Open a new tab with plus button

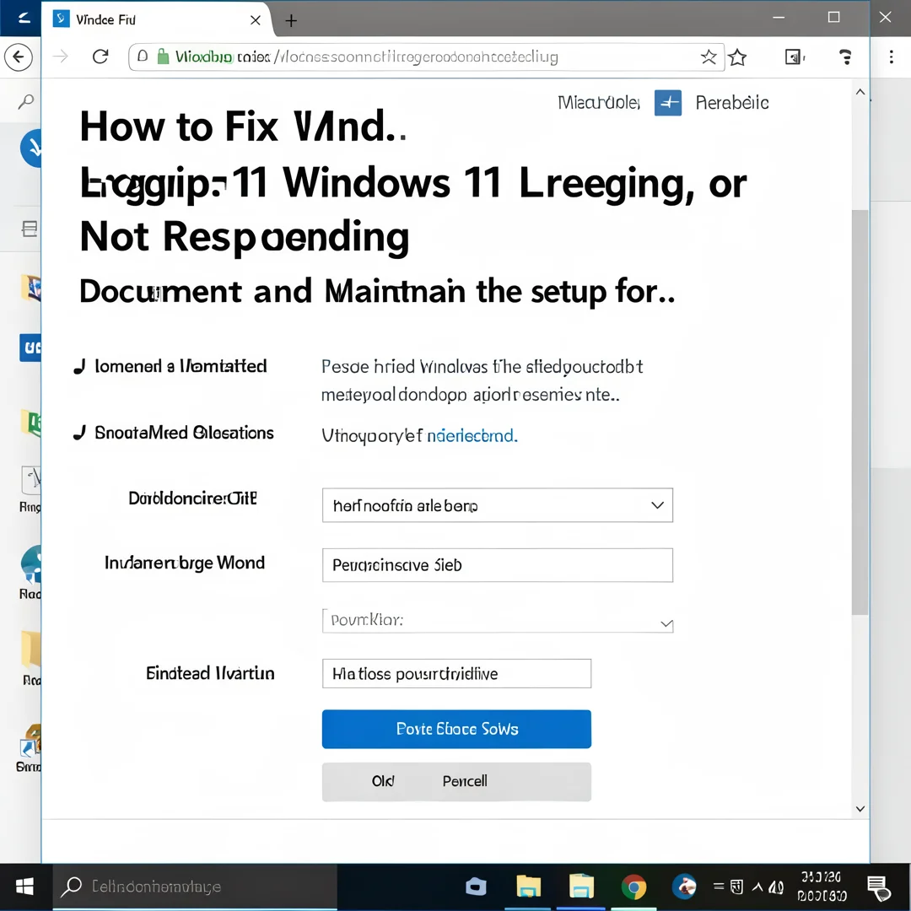291,21
